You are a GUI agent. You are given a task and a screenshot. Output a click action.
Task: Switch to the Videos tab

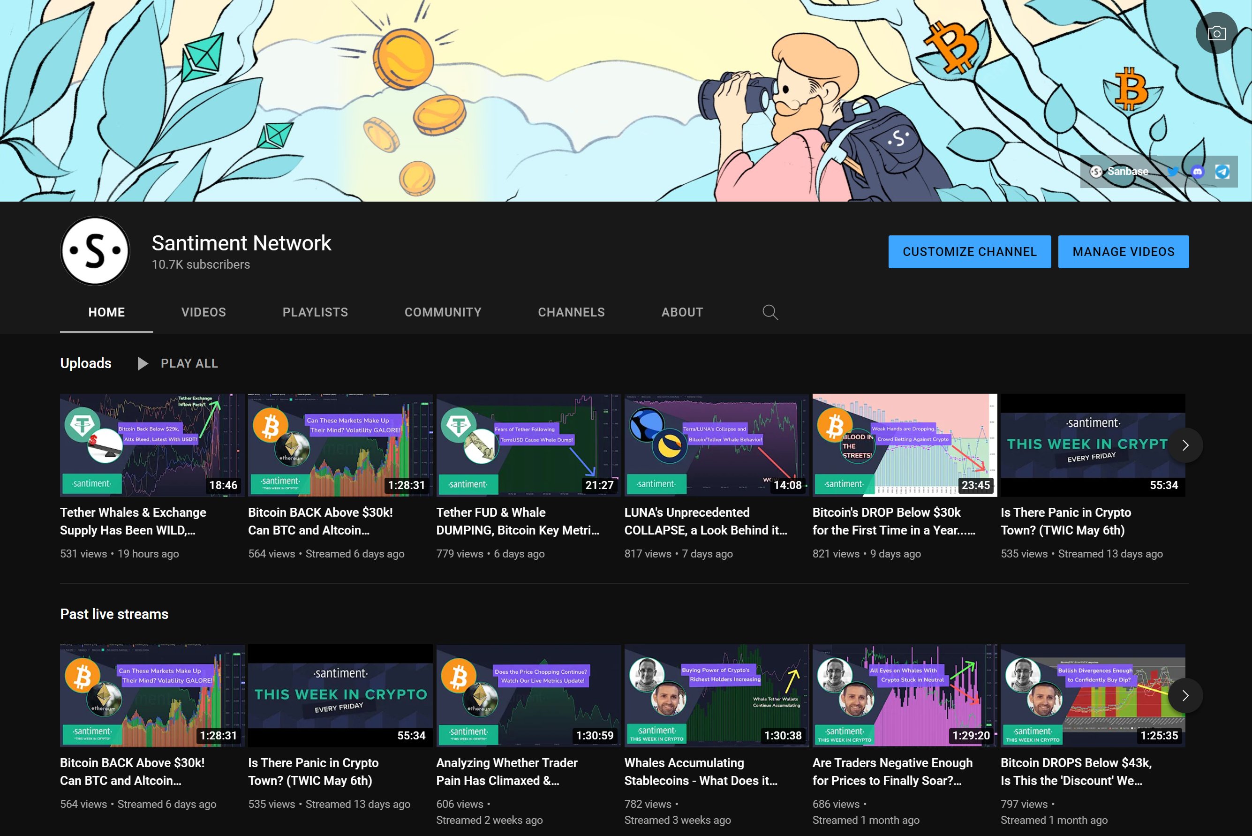pos(204,312)
